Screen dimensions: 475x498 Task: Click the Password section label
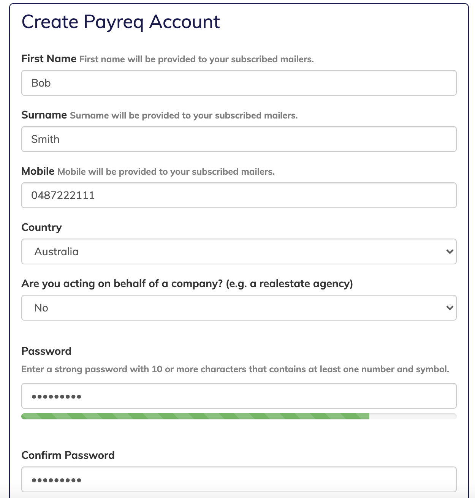[x=46, y=351]
